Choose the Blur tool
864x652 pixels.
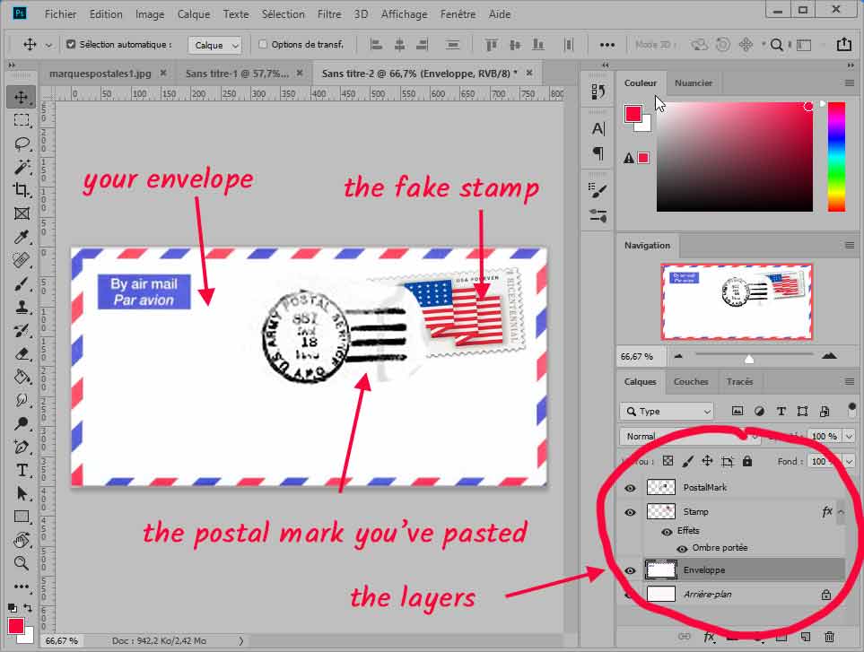point(21,400)
